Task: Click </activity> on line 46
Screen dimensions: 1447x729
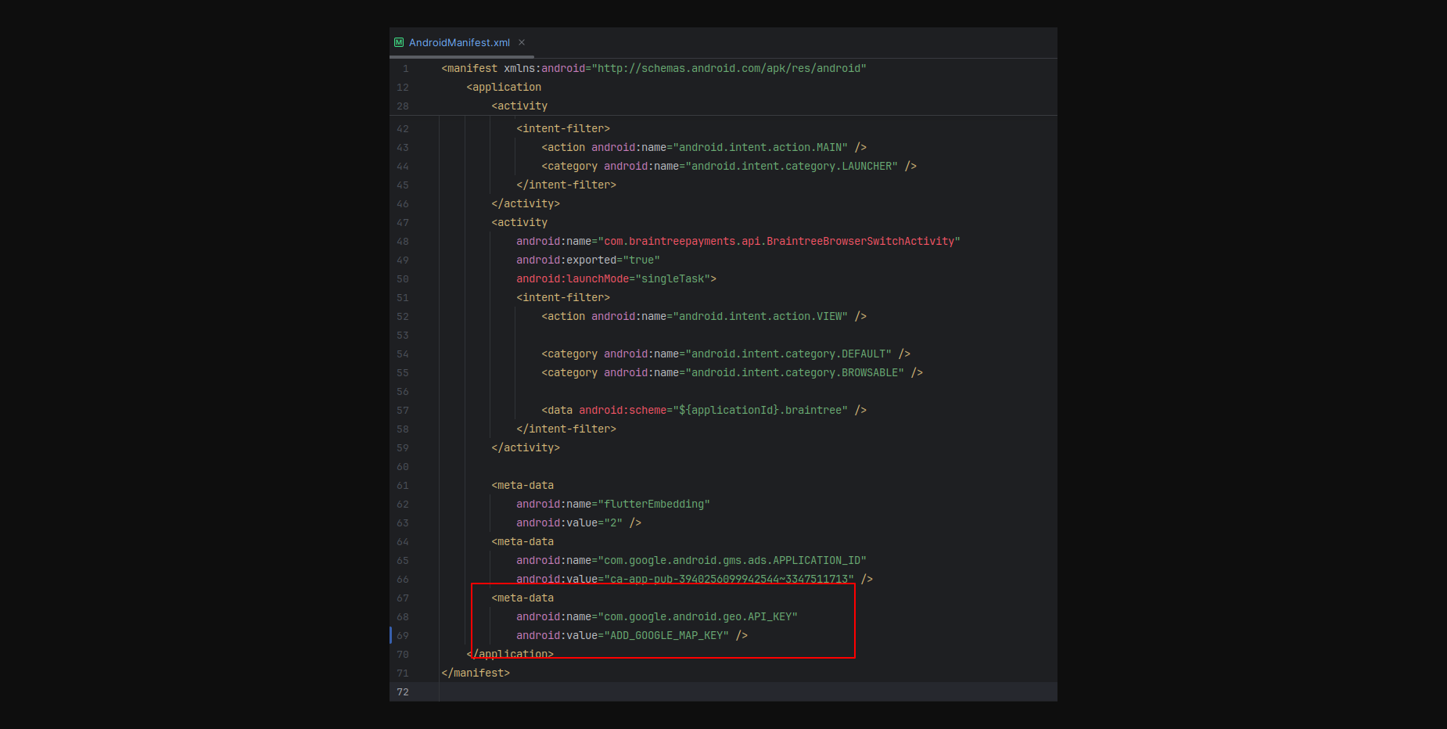Action: pos(526,204)
